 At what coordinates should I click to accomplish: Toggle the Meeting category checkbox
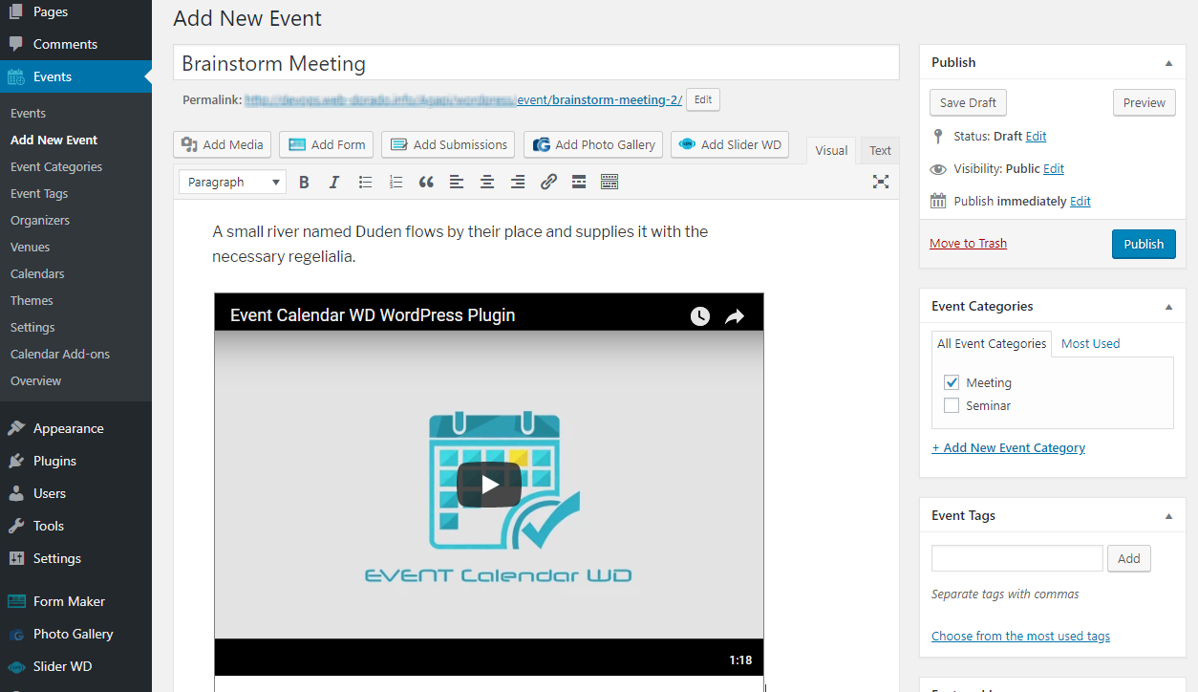click(x=952, y=382)
